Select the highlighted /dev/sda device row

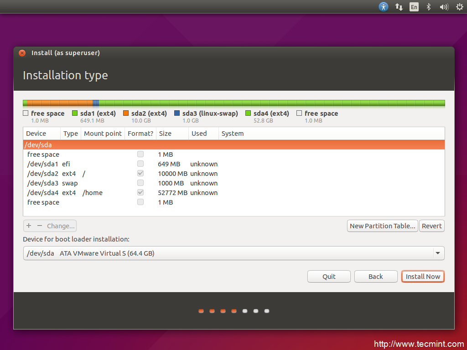233,145
